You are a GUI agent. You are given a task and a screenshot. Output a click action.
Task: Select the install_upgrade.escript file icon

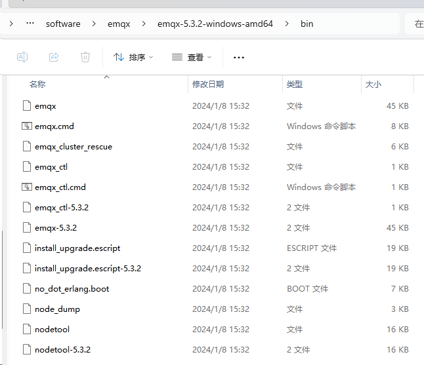point(27,248)
